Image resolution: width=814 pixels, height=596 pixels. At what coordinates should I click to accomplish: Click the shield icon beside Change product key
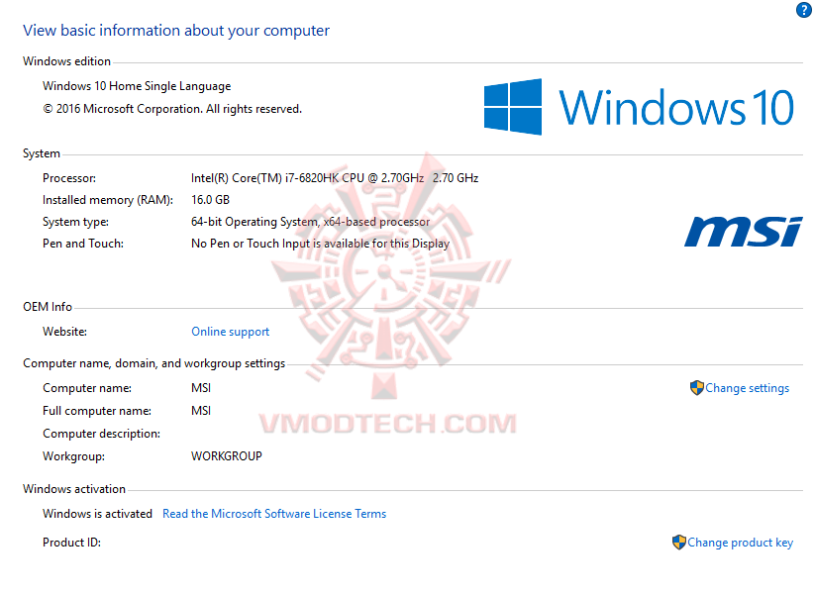pyautogui.click(x=679, y=542)
